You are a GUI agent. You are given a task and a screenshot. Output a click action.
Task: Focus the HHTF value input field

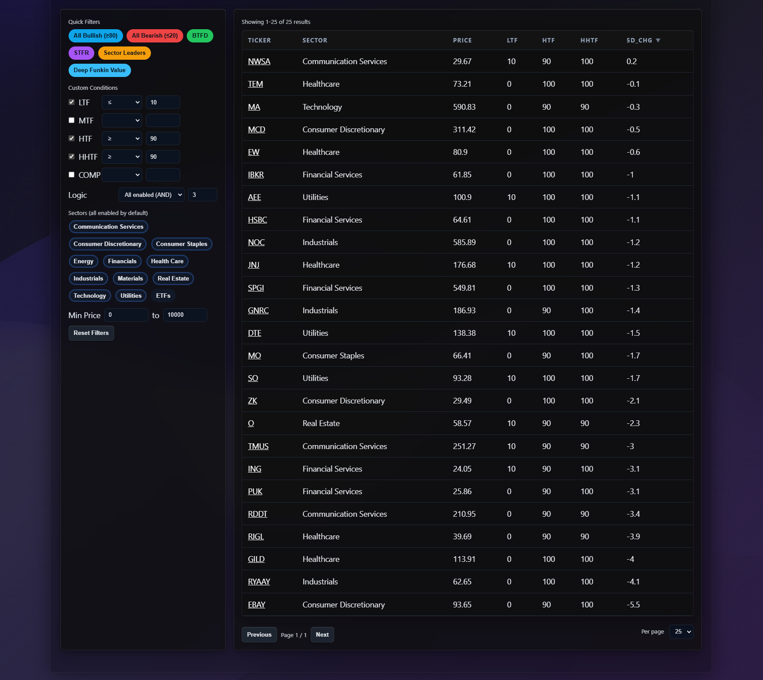tap(163, 157)
